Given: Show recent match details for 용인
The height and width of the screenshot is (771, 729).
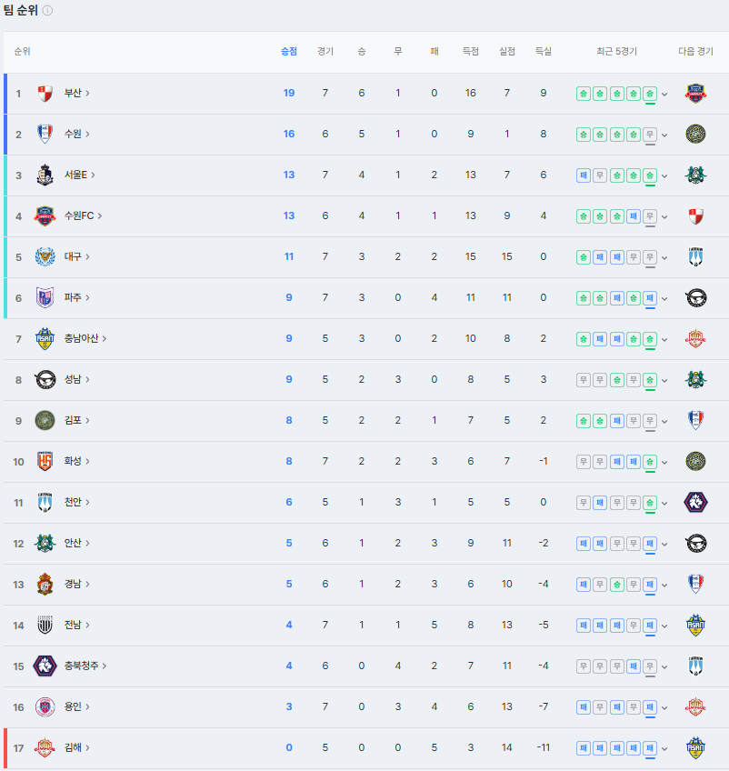Looking at the screenshot, I should pos(664,707).
